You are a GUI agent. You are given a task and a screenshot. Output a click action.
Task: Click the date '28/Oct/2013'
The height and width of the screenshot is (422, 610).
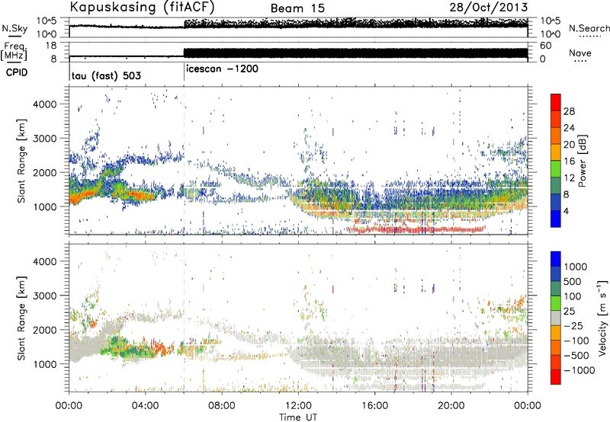tap(489, 8)
